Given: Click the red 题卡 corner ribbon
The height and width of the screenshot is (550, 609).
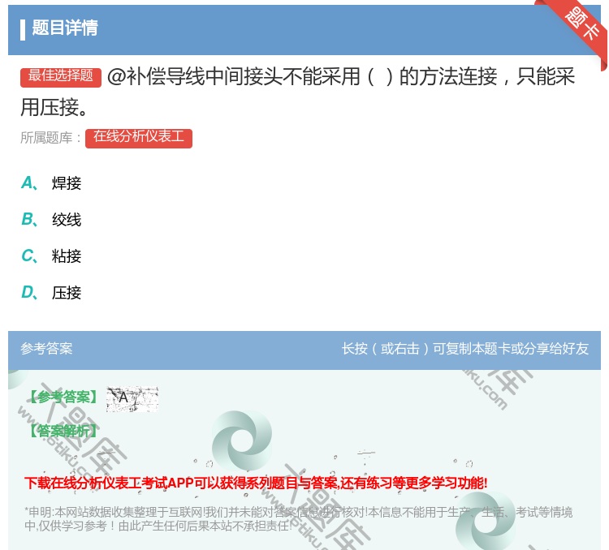Looking at the screenshot, I should [x=577, y=29].
